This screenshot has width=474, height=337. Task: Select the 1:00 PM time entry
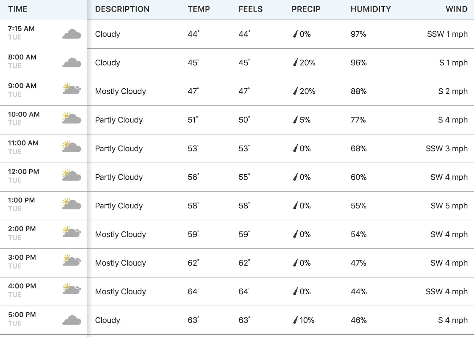click(x=21, y=200)
